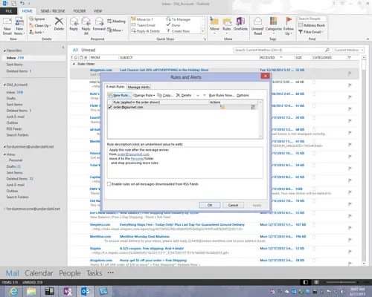This screenshot has height=297, width=372.
Task: Open the OneNote ribbon icon
Action: [x=240, y=22]
